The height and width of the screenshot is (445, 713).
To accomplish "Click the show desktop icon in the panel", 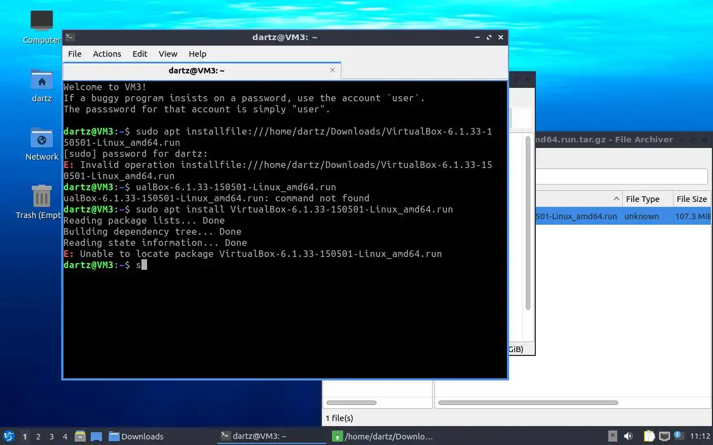I will pos(96,436).
